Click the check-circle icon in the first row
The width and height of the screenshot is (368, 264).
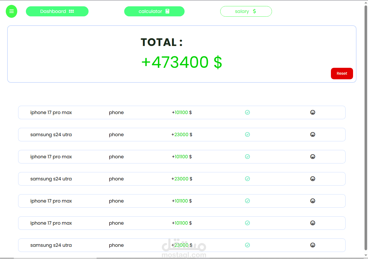coord(248,112)
